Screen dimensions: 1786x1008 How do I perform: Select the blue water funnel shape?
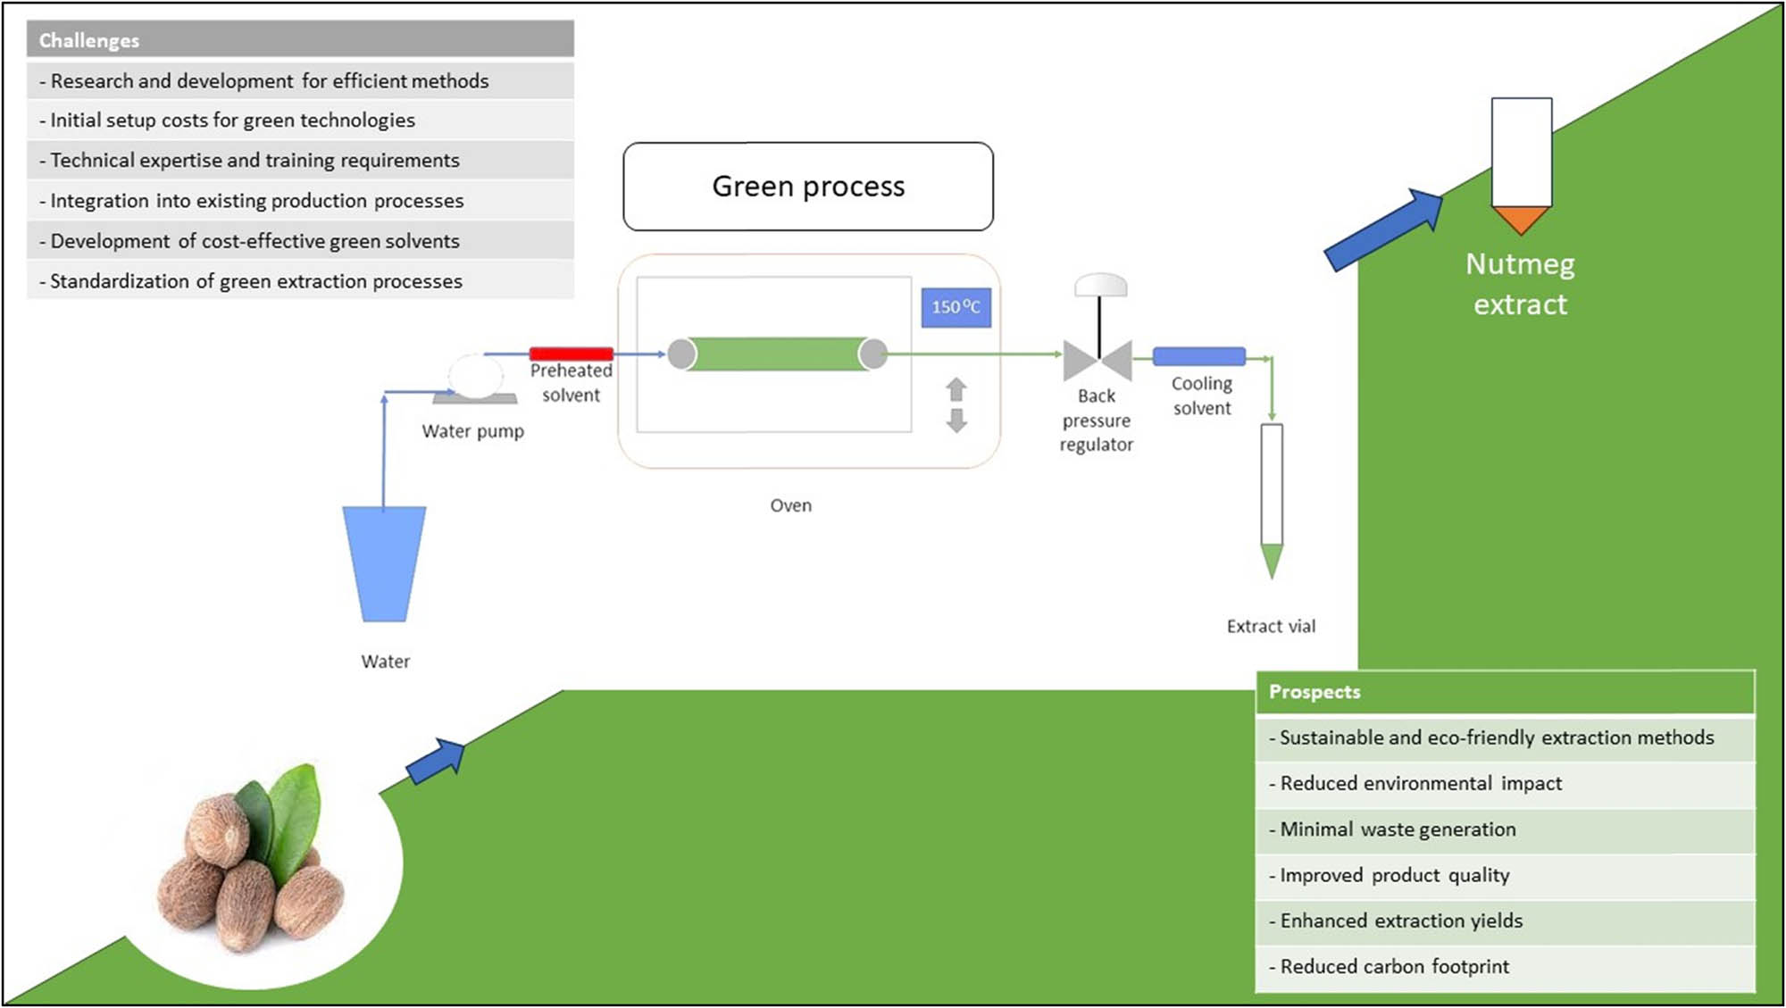pos(384,565)
